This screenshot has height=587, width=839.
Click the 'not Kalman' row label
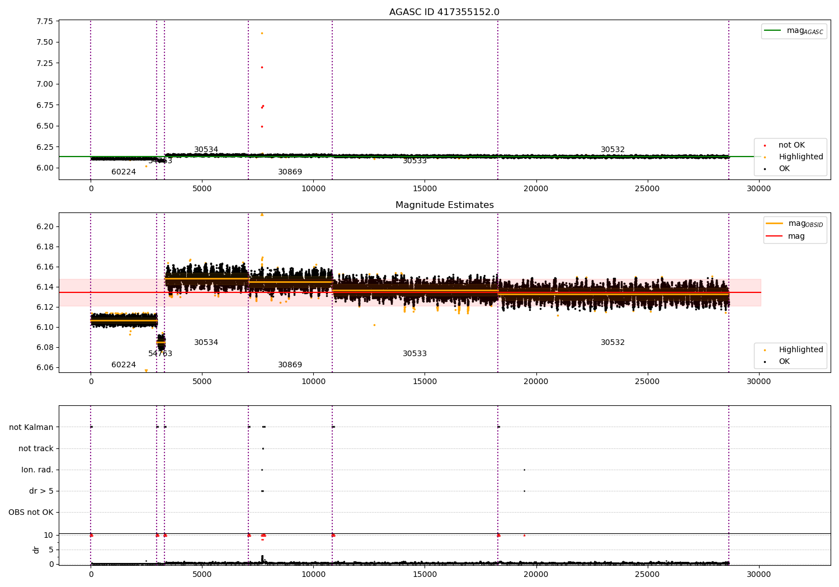(31, 427)
